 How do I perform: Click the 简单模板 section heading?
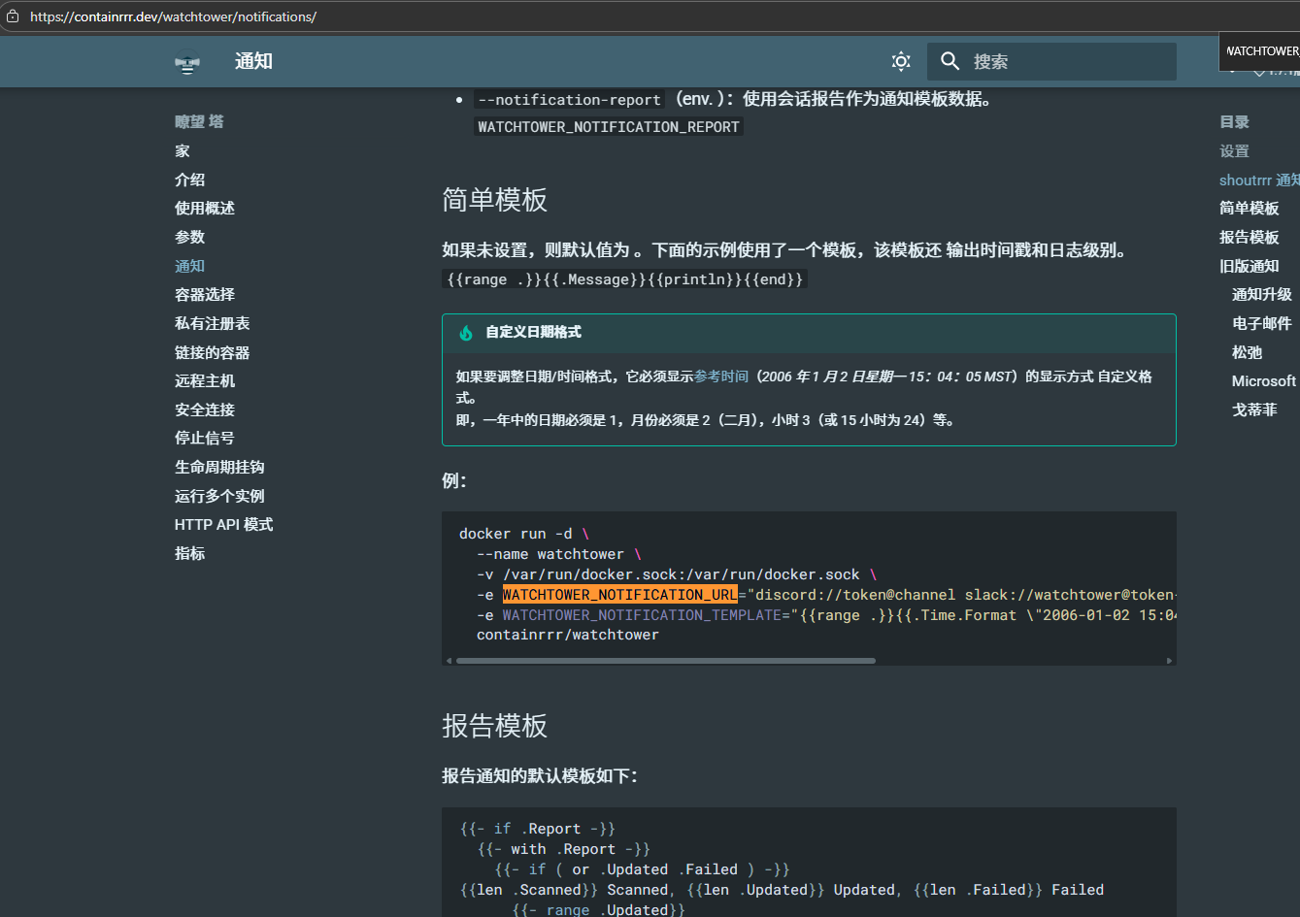tap(495, 200)
